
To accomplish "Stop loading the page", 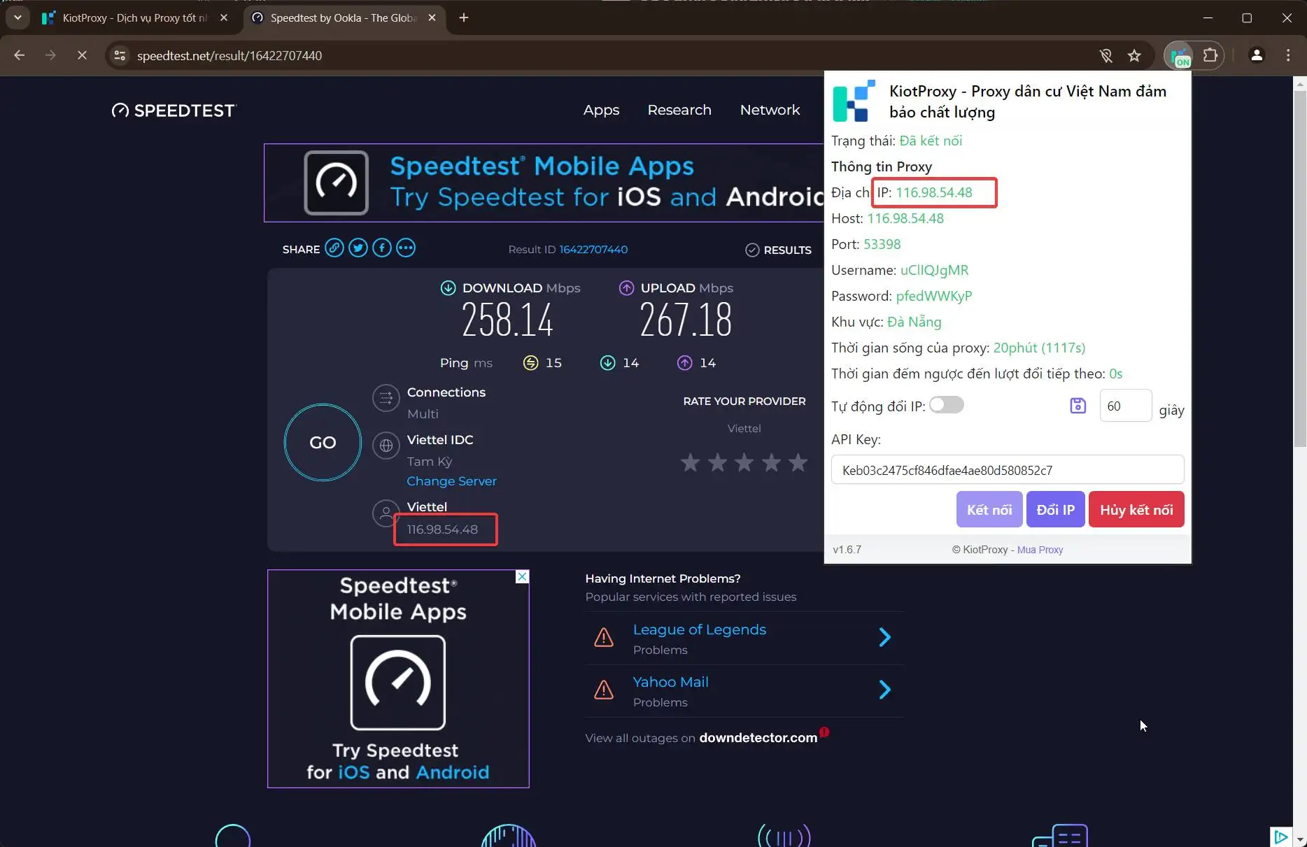I will [82, 55].
